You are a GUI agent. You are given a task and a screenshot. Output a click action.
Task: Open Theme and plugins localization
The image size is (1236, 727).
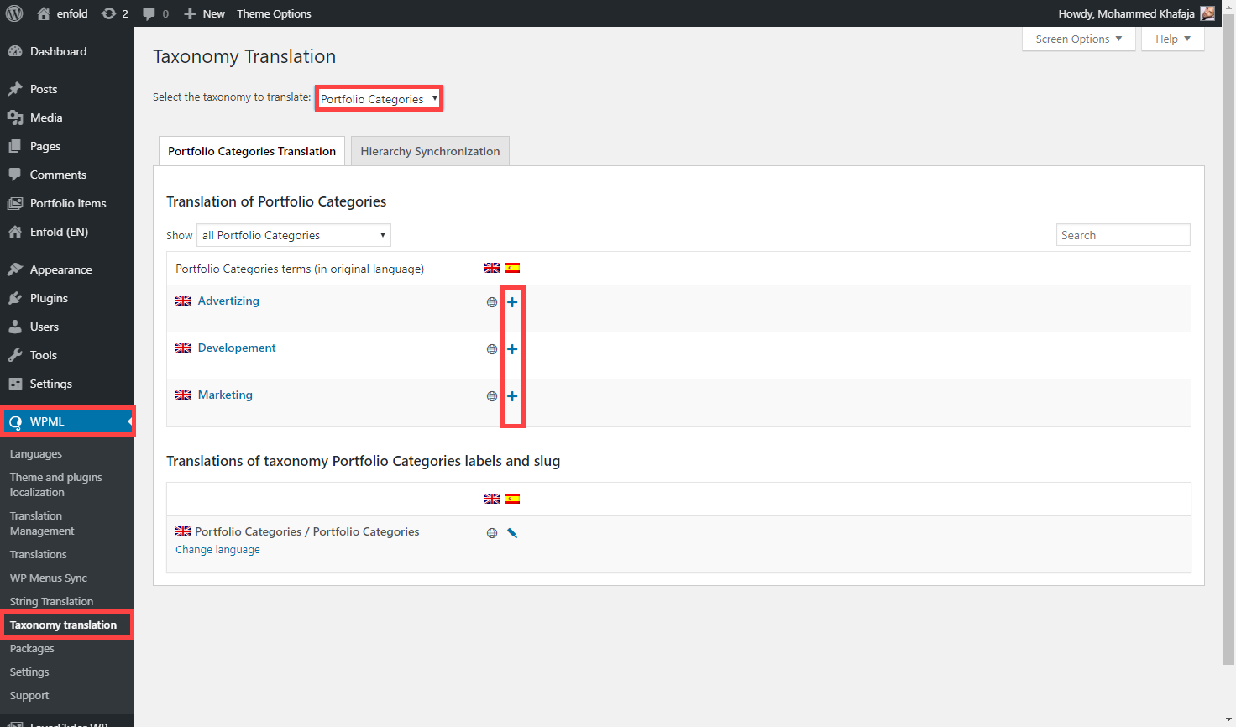pyautogui.click(x=55, y=484)
